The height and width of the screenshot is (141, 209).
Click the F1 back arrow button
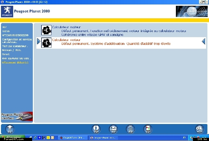[x=10, y=129]
